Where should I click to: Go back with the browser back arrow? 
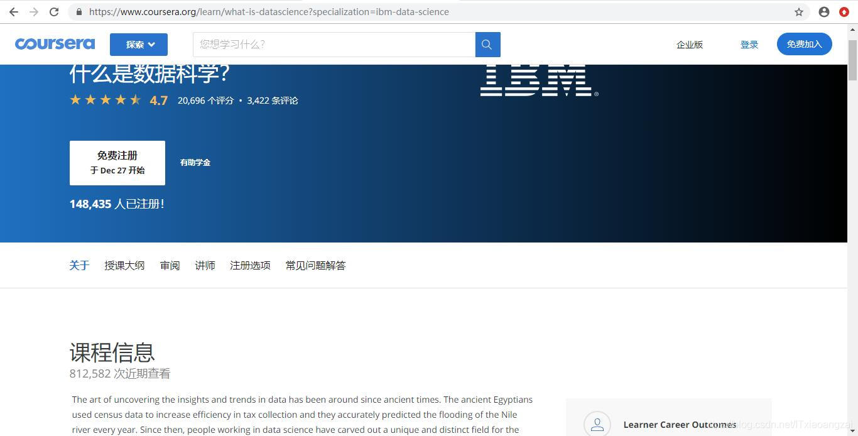[13, 12]
